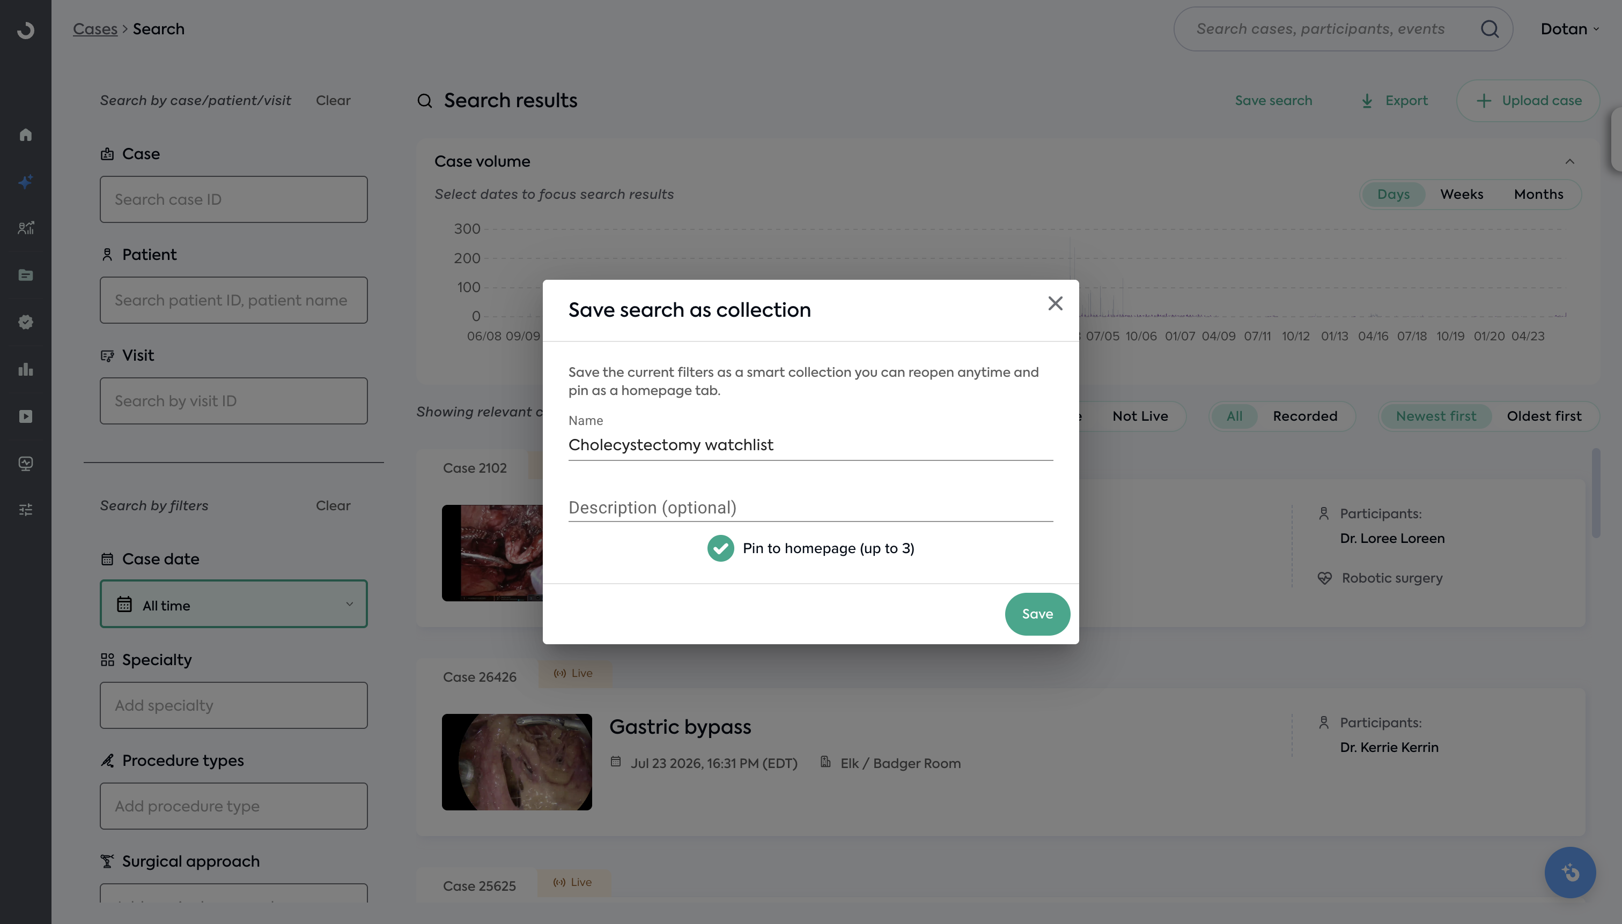Click the Save button in dialog

coord(1037,614)
